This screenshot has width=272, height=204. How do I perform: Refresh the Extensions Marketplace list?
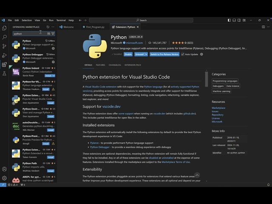click(48, 27)
